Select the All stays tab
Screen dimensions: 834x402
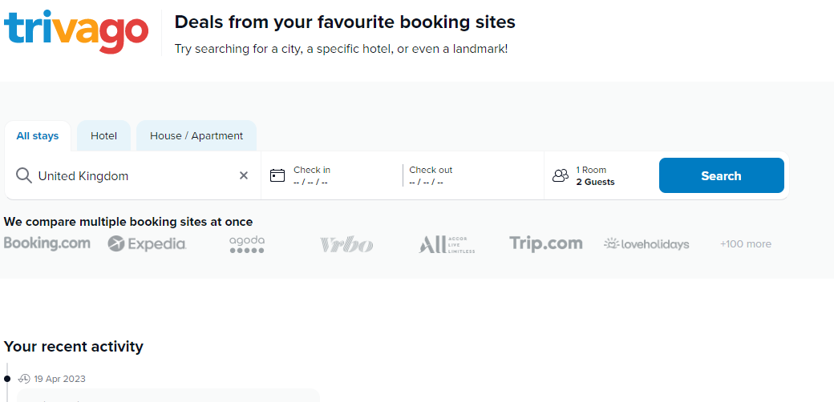tap(38, 136)
